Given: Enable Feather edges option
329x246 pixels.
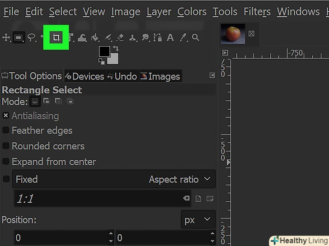Looking at the screenshot, I should (6, 130).
